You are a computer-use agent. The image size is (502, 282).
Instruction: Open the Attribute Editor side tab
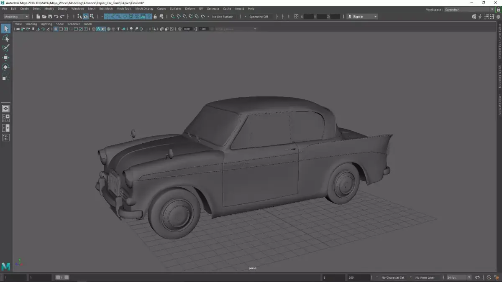tap(499, 104)
